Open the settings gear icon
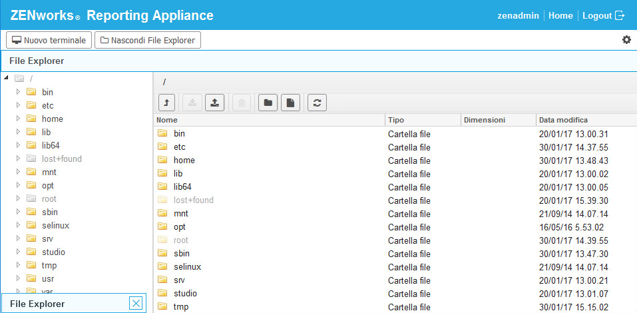Viewport: 637px width, 313px height. [626, 40]
